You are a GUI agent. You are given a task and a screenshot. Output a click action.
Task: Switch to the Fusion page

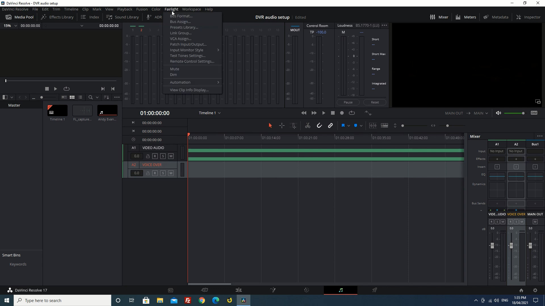click(x=273, y=290)
